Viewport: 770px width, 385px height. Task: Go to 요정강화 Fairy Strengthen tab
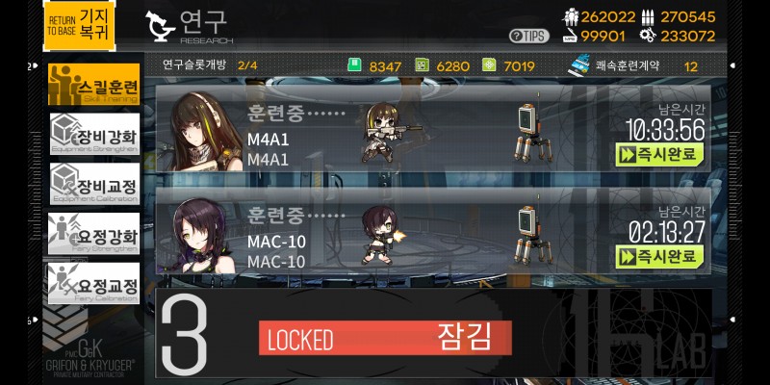(93, 234)
